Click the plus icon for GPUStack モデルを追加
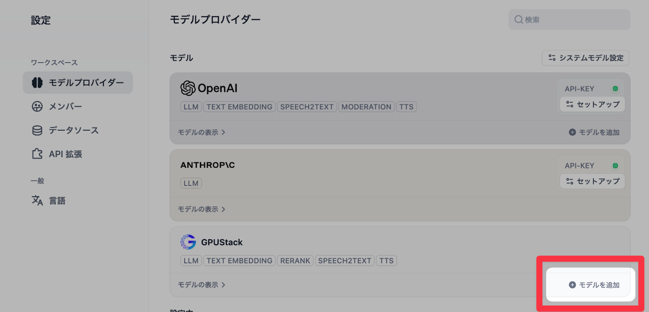 572,285
